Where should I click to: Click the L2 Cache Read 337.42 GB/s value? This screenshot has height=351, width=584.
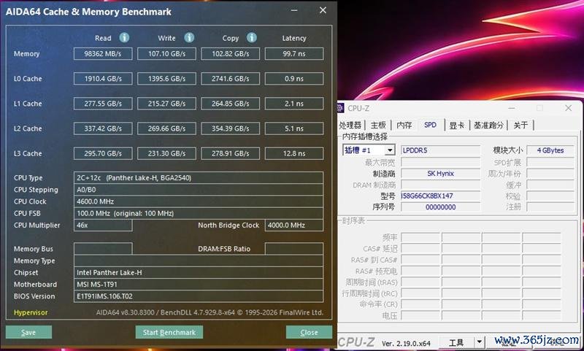coord(103,128)
